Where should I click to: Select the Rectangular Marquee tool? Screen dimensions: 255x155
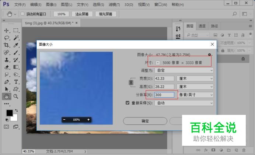(x=16, y=31)
